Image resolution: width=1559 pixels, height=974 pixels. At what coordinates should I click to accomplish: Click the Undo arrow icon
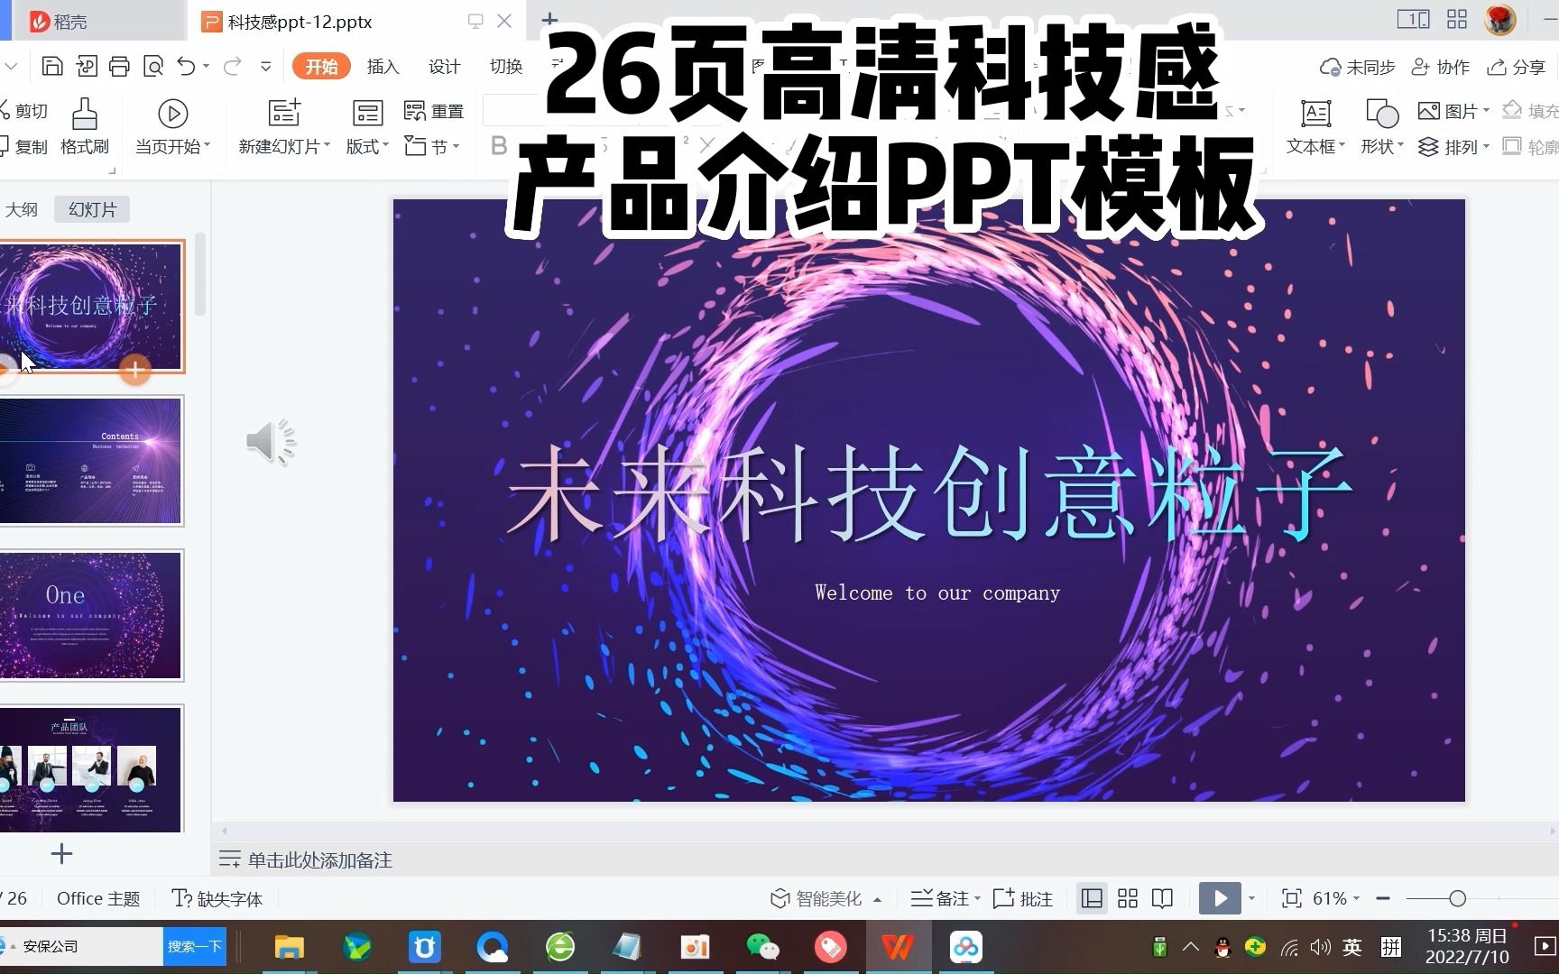coord(186,66)
